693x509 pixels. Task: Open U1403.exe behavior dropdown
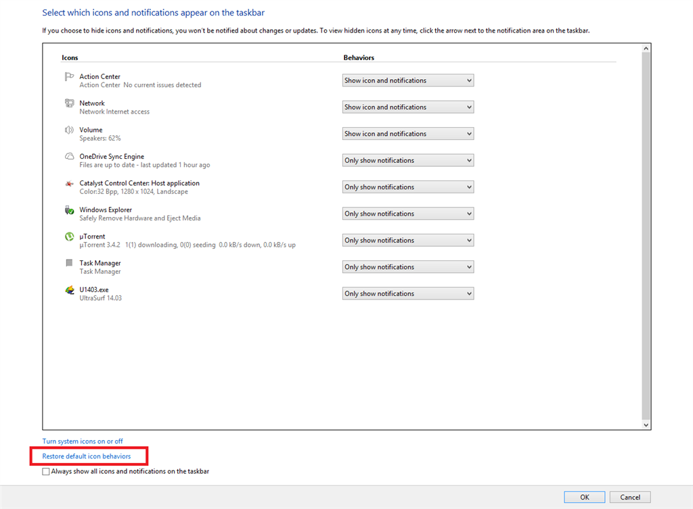tap(408, 293)
